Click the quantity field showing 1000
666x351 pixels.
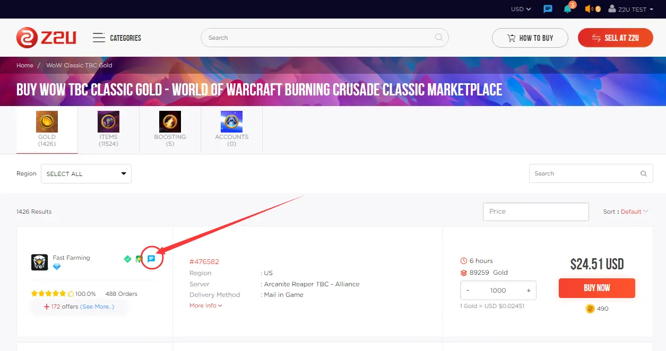pos(498,291)
